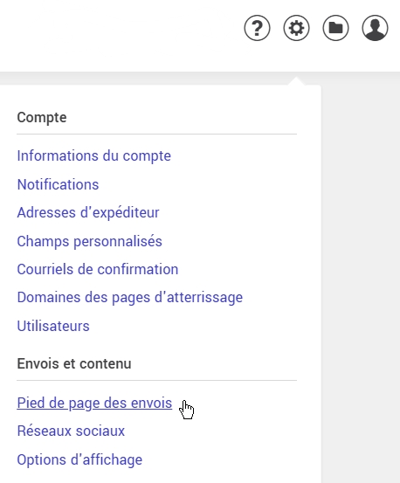Select Adresses d'expéditeur

pos(88,213)
